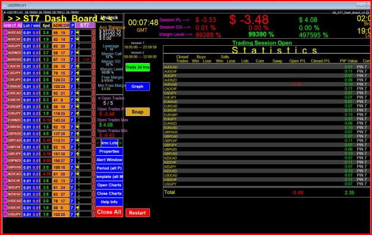Click the red arrow signal in AUDUSD row
The height and width of the screenshot is (235, 372).
point(77,59)
